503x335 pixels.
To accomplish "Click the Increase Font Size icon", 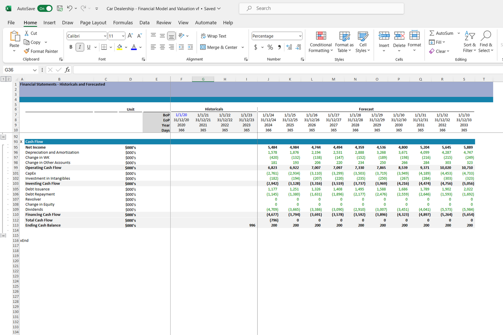I will coord(130,36).
